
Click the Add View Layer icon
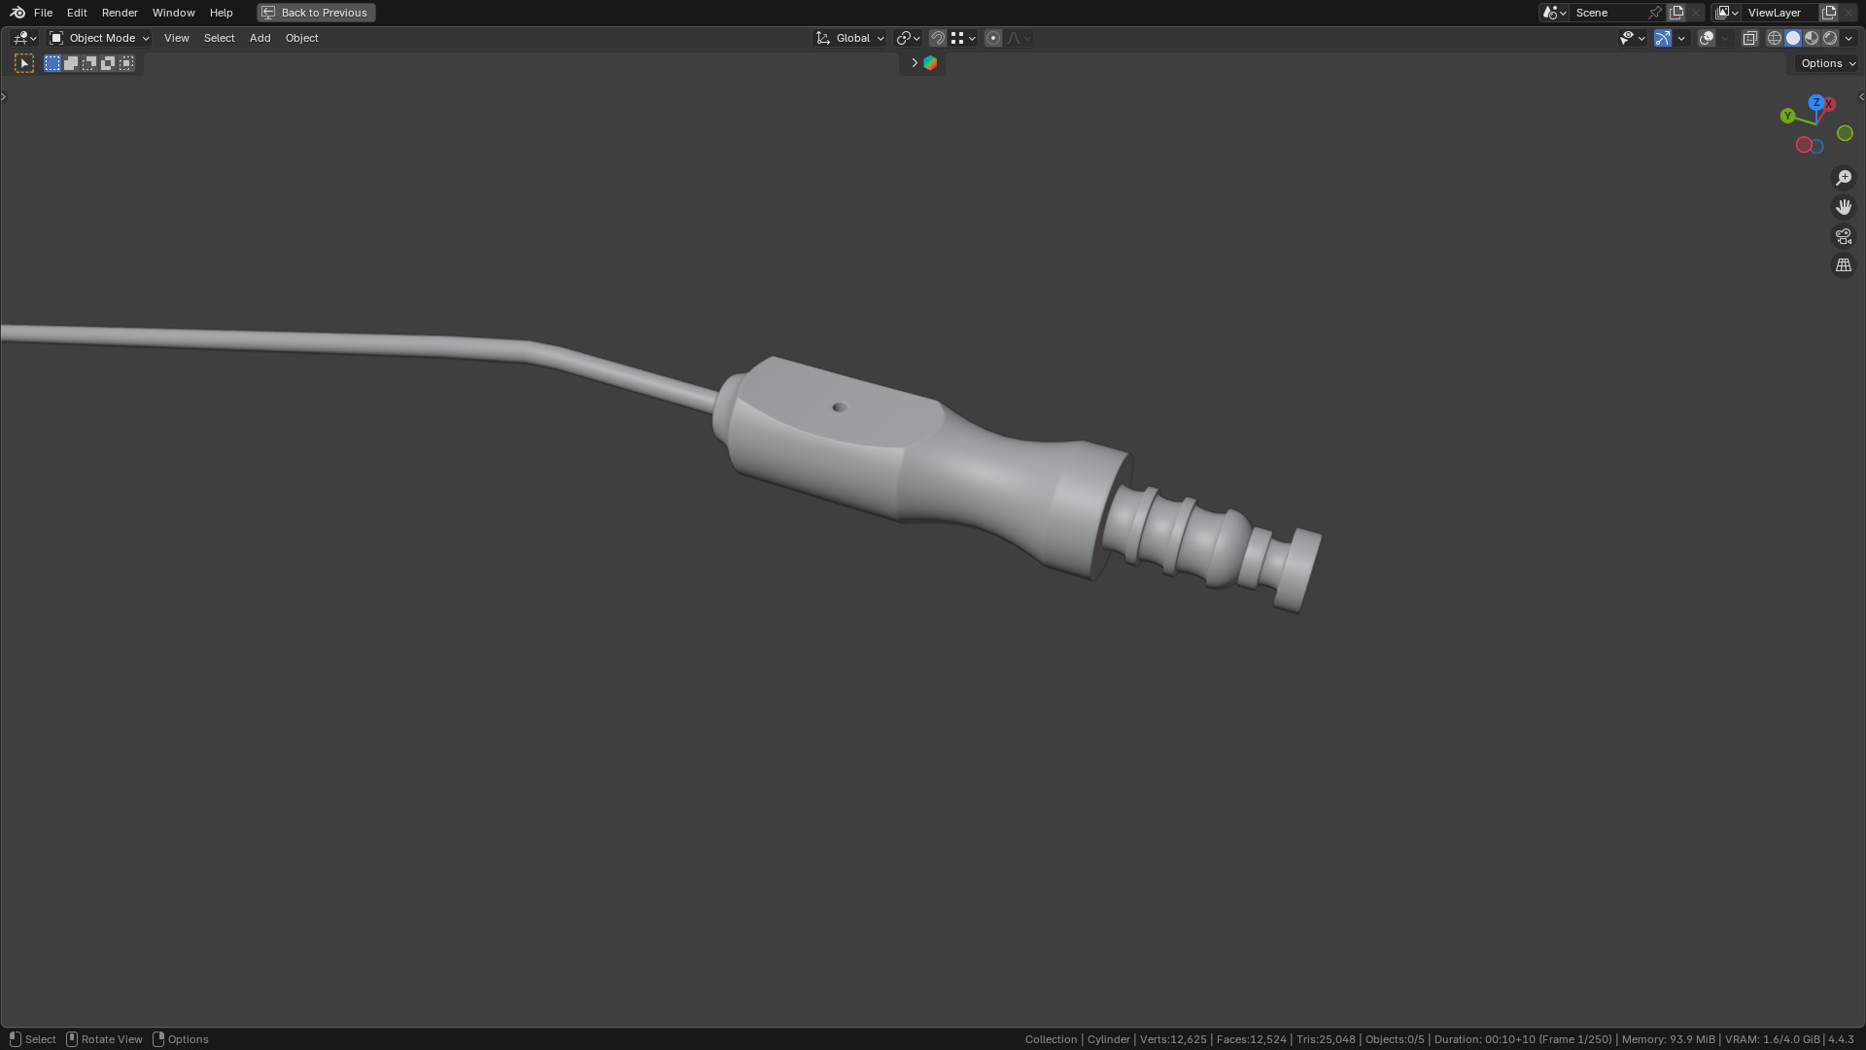tap(1829, 13)
